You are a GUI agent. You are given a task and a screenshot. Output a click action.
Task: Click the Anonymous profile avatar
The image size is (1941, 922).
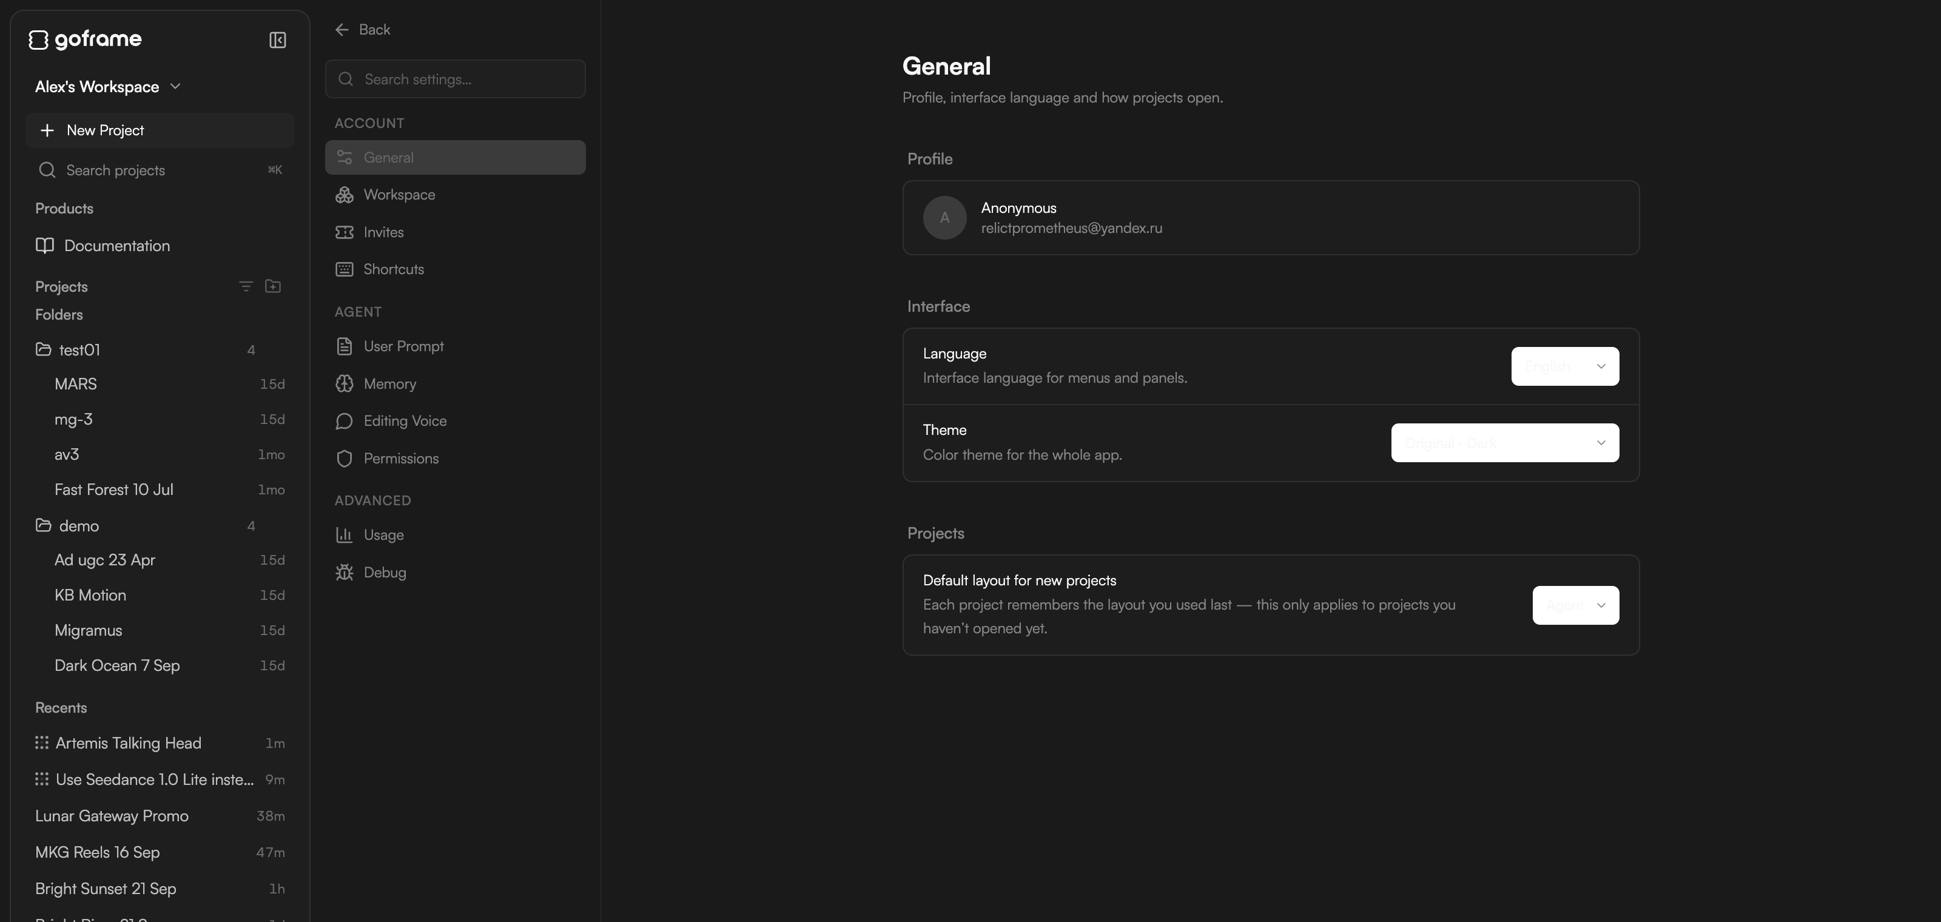click(x=945, y=218)
